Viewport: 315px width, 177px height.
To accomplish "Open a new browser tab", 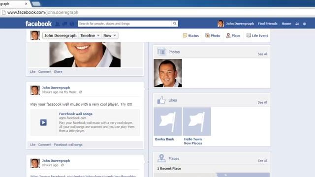I will click(36, 3).
